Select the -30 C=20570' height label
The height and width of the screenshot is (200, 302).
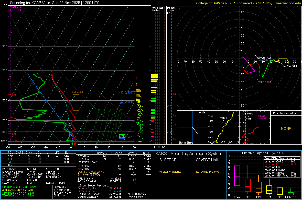pos(127,92)
